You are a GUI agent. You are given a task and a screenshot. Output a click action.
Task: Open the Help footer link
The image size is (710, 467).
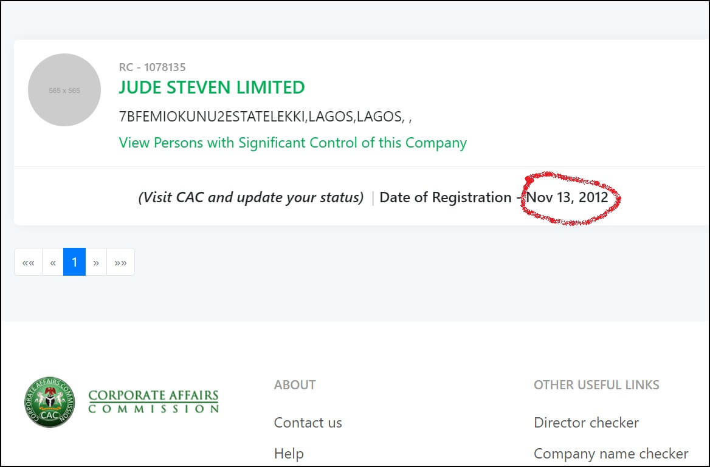pyautogui.click(x=288, y=454)
